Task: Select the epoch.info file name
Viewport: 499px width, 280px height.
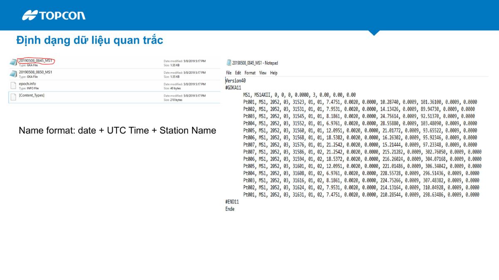Action: coord(27,84)
